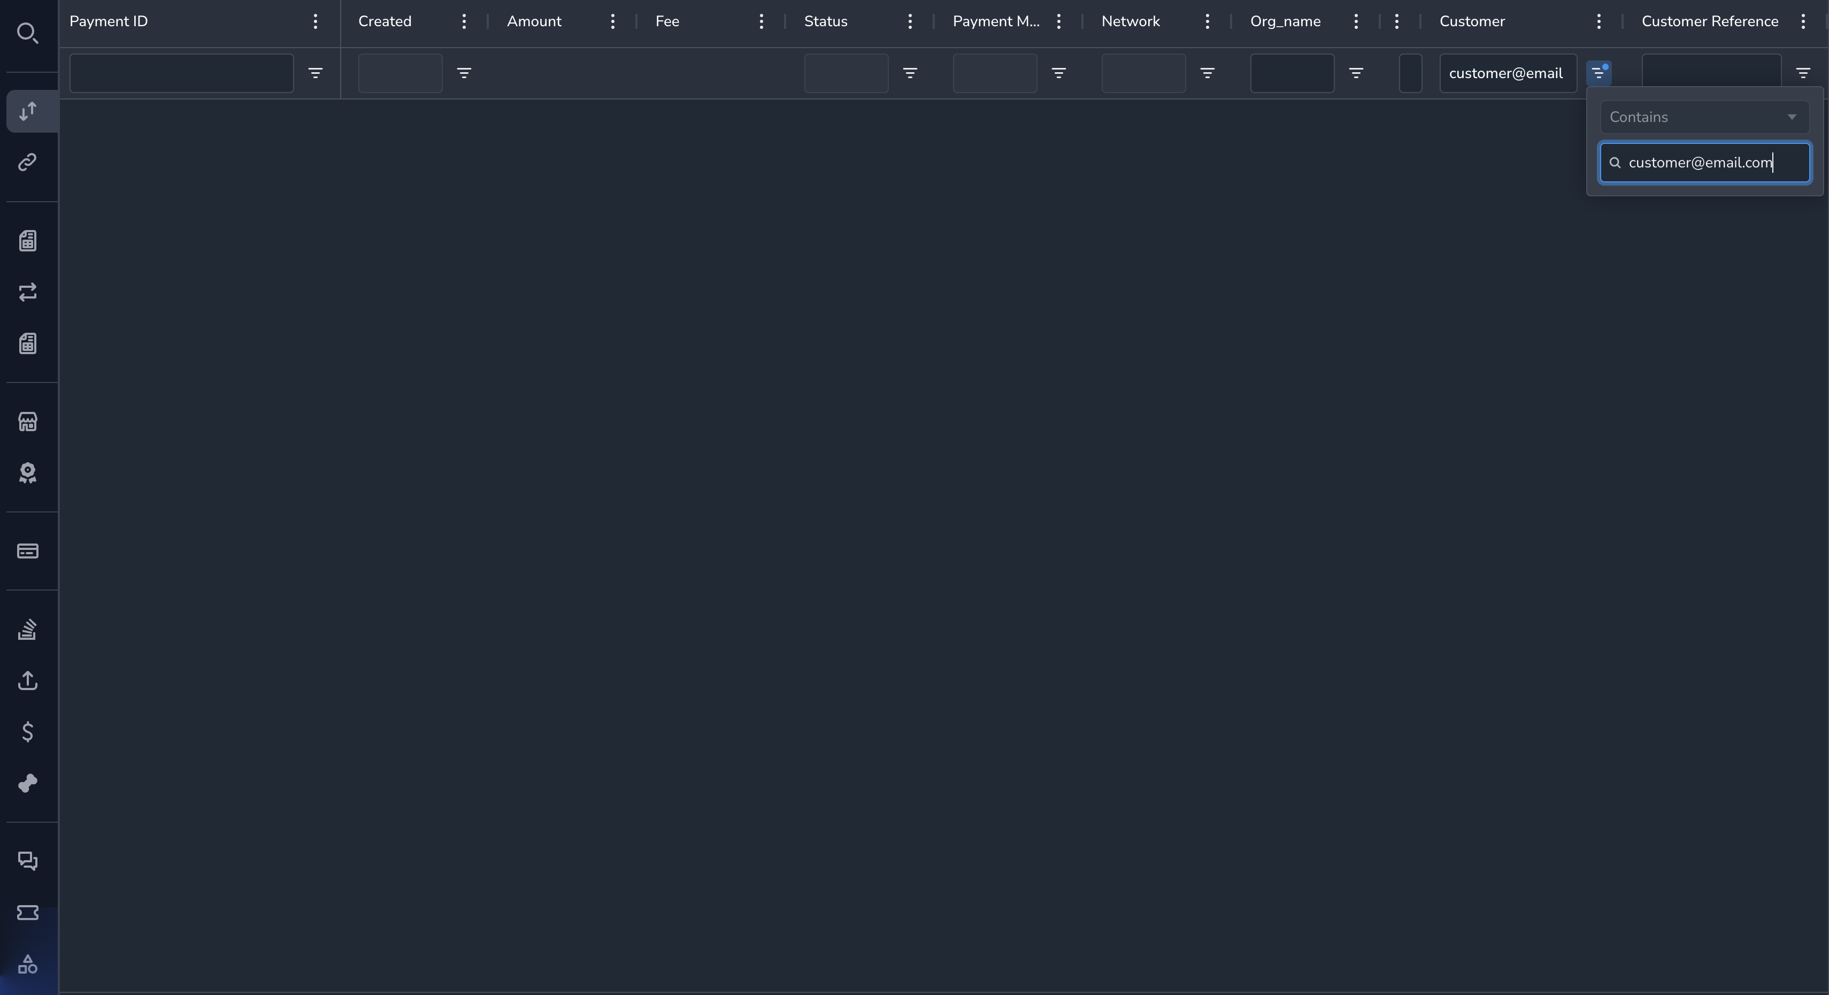This screenshot has width=1829, height=995.
Task: Sort by Org_name column header
Action: coord(1285,21)
